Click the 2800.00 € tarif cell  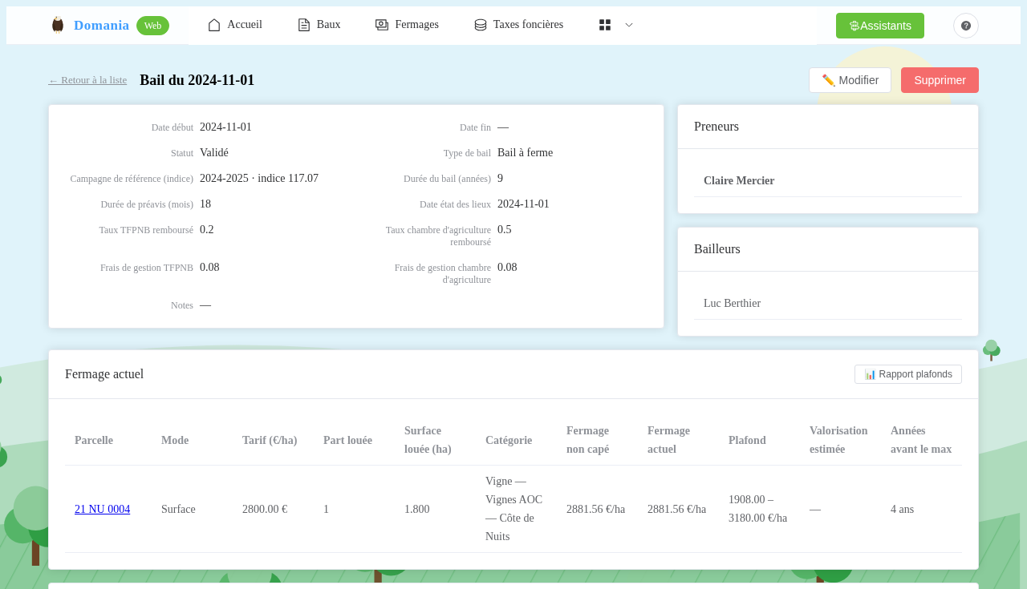265,510
